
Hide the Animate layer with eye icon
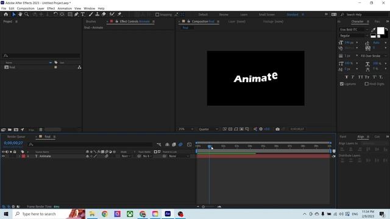[x=3, y=156]
